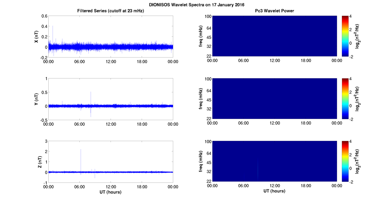Click UT (hours) label under Z wavelet spectrogram
Viewport: 372px width, 209px height.
point(274,191)
